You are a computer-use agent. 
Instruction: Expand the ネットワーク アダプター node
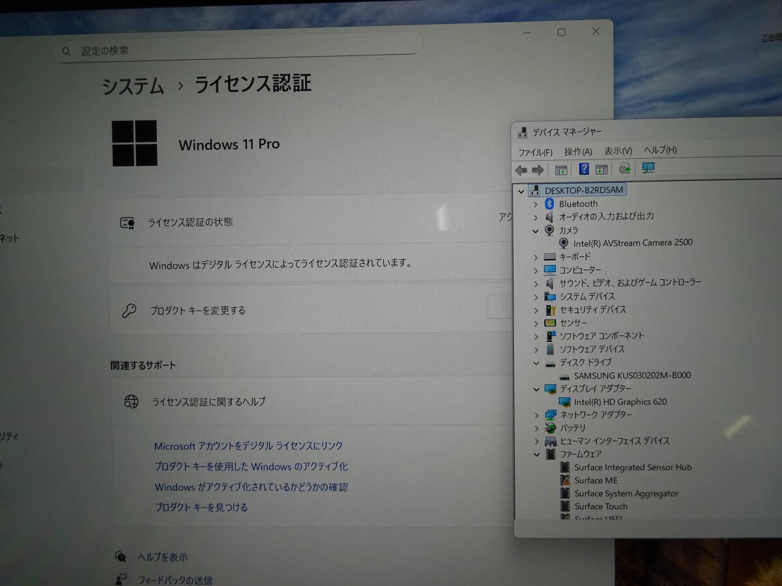pyautogui.click(x=536, y=415)
